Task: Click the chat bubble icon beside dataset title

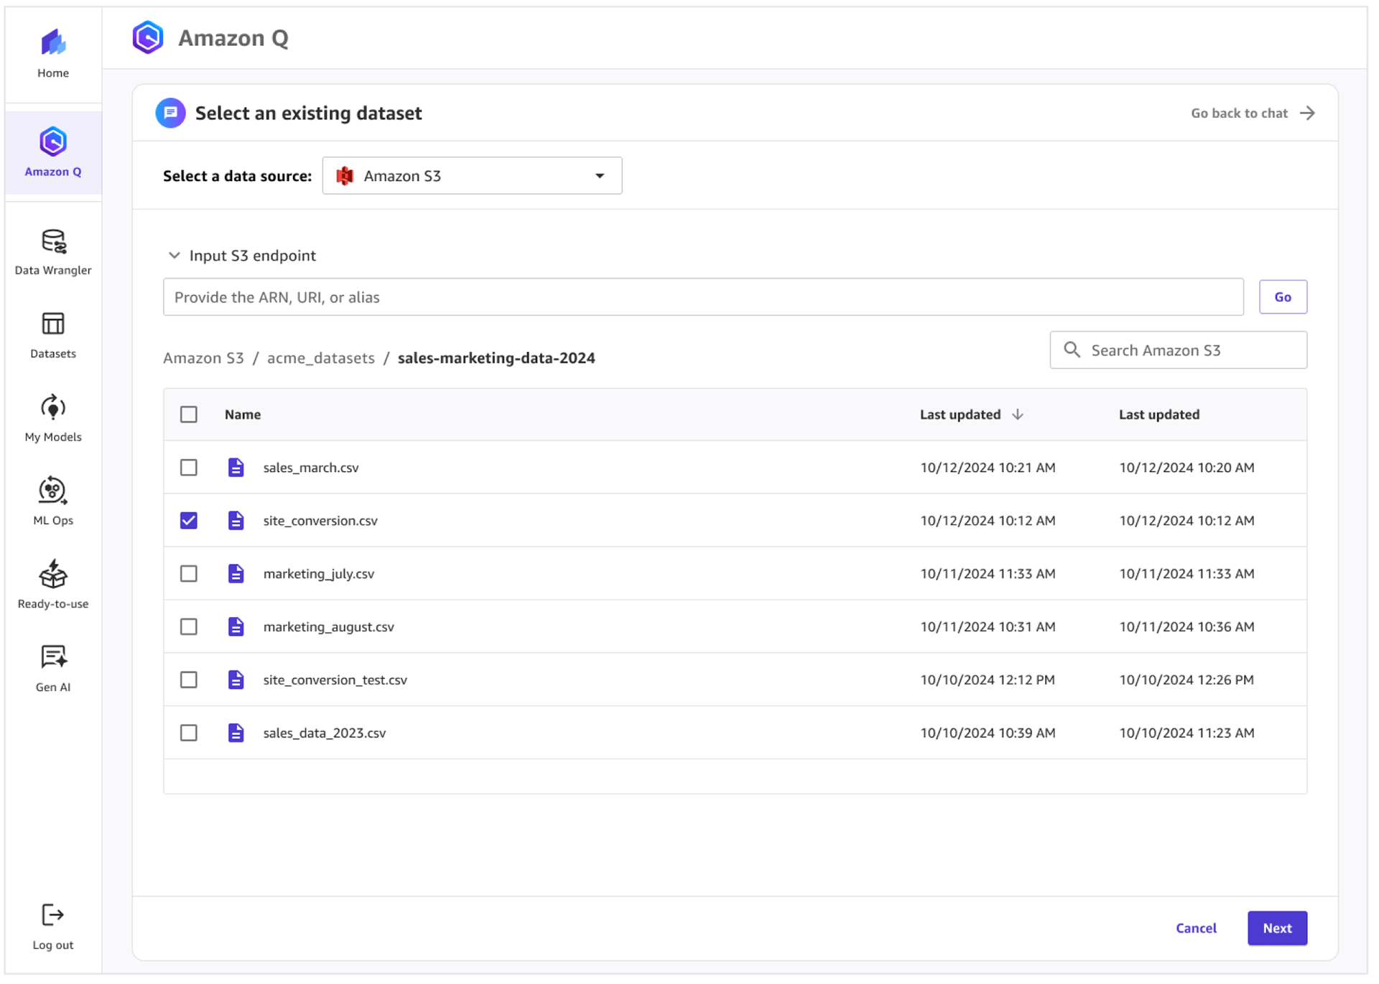Action: pyautogui.click(x=170, y=113)
